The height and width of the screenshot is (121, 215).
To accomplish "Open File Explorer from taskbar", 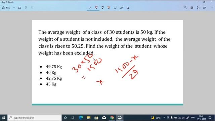I will [89, 118].
